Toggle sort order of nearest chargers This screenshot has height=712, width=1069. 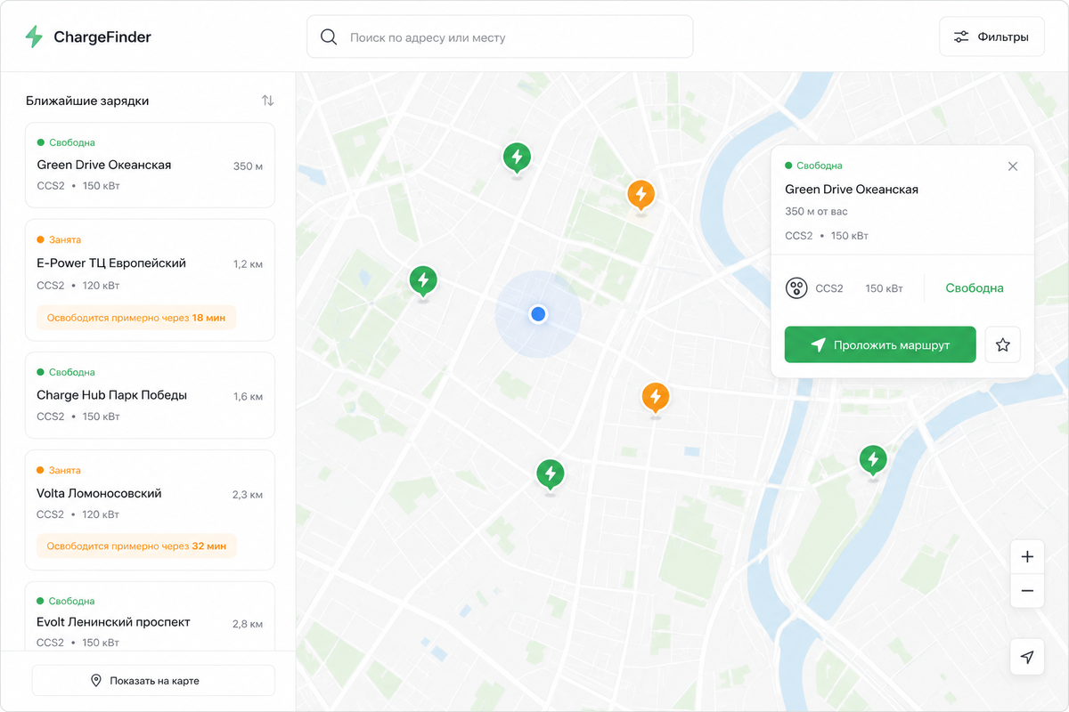pyautogui.click(x=267, y=101)
